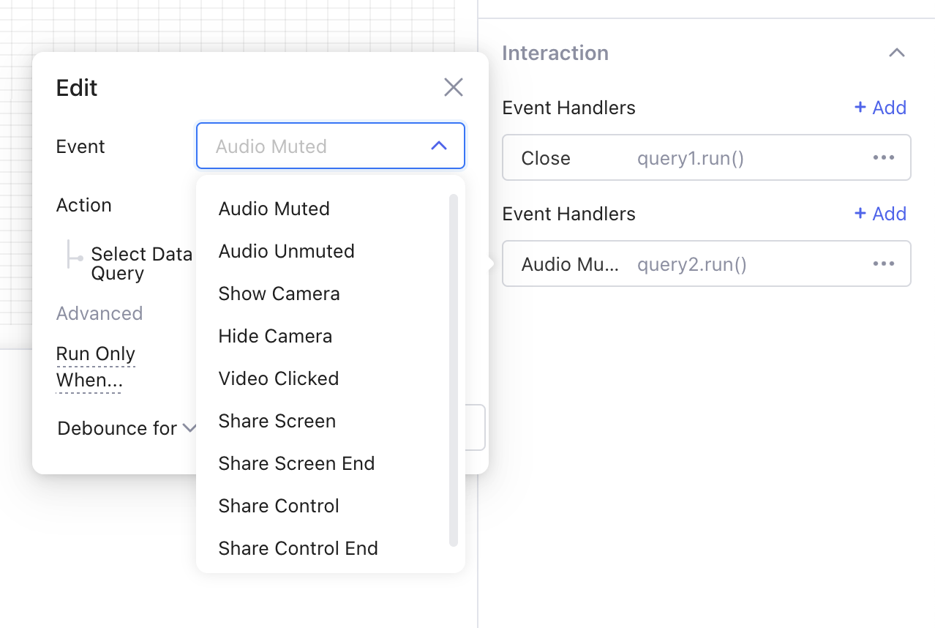Select Audio Muted option in list

pos(274,209)
